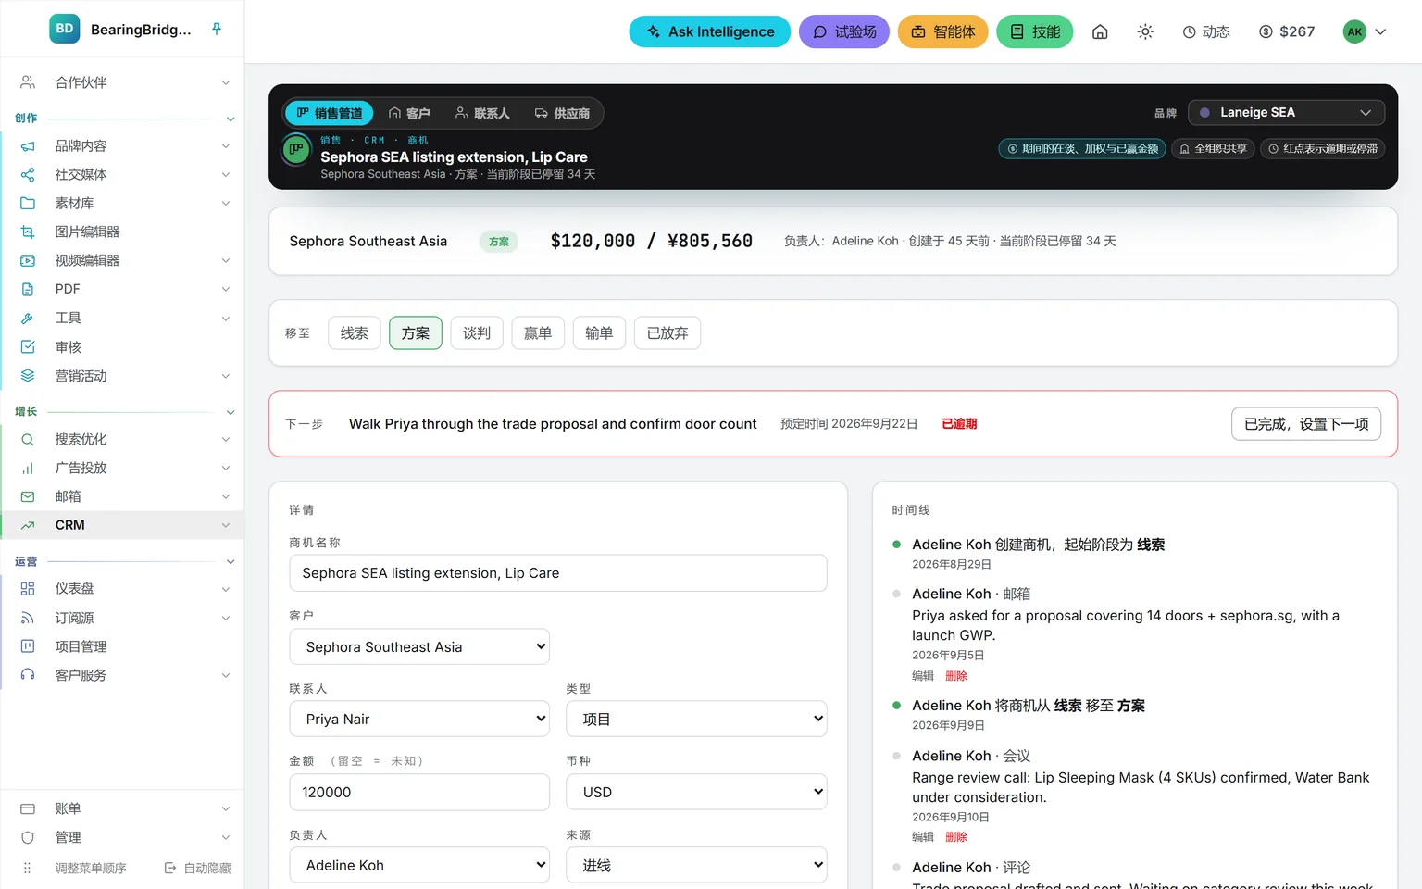Open the Laneige SEA brand dropdown
Image resolution: width=1422 pixels, height=889 pixels.
tap(1286, 113)
